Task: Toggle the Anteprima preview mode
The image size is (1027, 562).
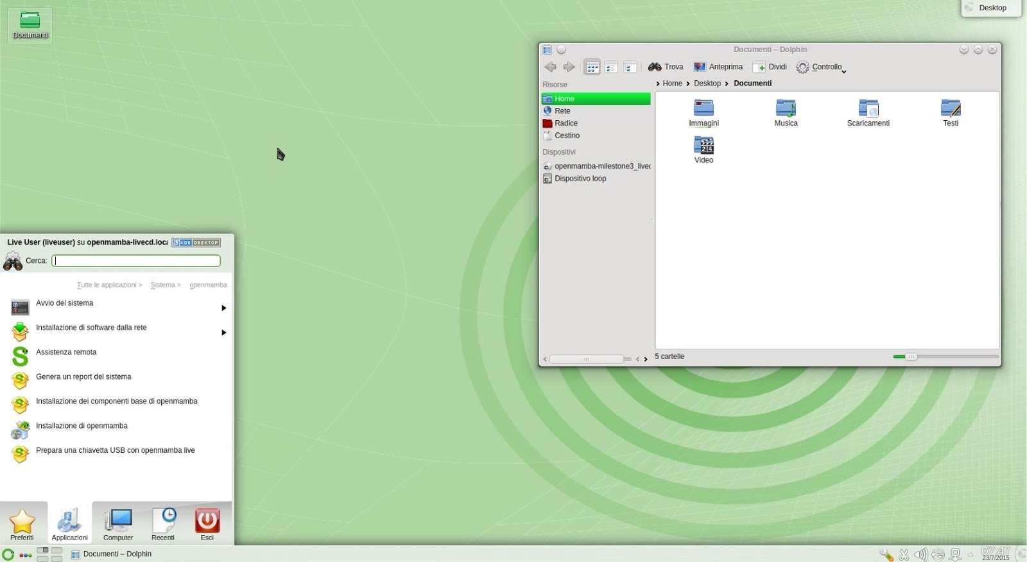Action: pos(718,67)
